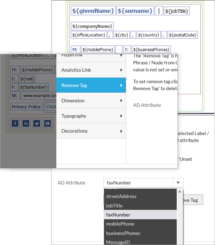Image resolution: width=215 pixels, height=245 pixels.
Task: Click the YouTube social icon
Action: (47, 123)
